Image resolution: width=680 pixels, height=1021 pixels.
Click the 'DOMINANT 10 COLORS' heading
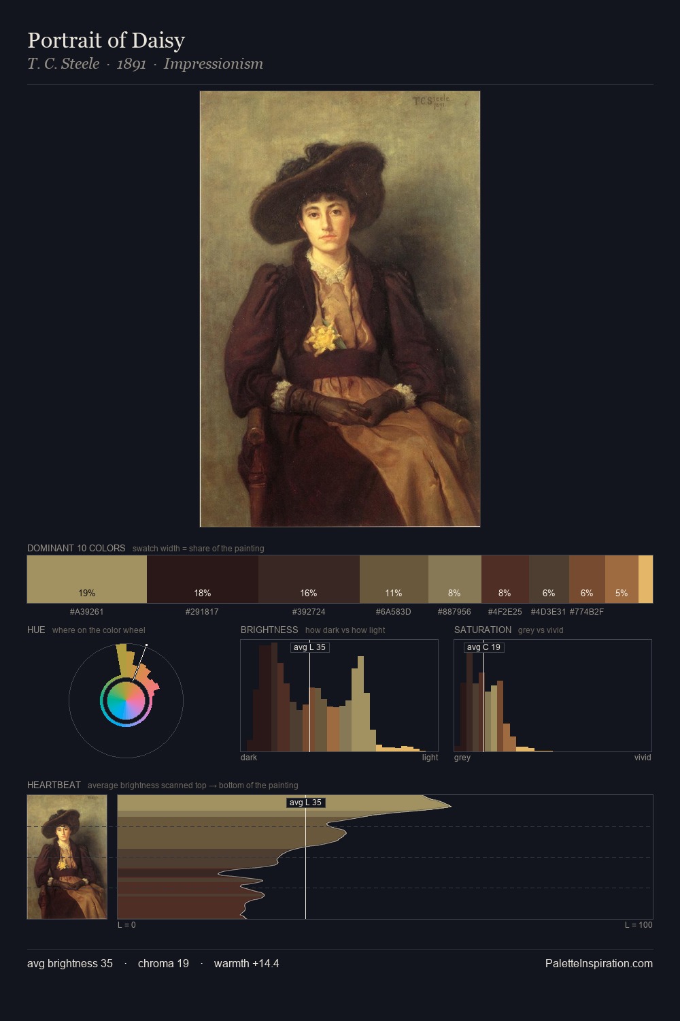76,548
